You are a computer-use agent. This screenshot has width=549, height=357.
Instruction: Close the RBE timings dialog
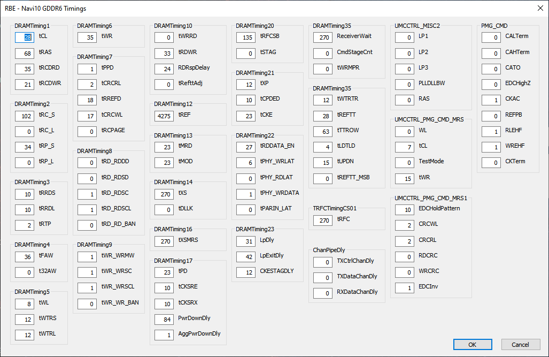(x=539, y=8)
